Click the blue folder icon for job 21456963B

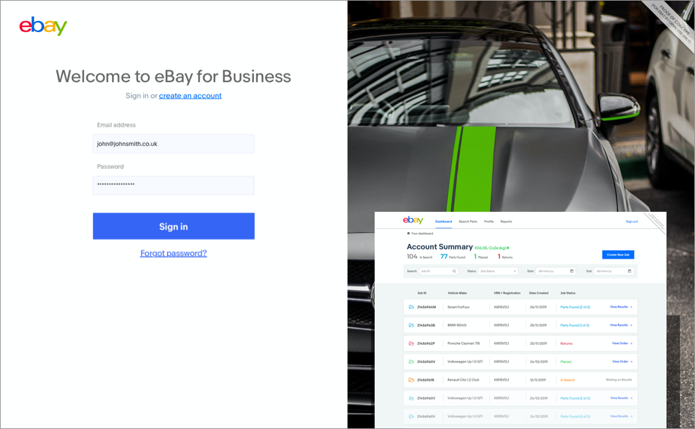point(411,325)
